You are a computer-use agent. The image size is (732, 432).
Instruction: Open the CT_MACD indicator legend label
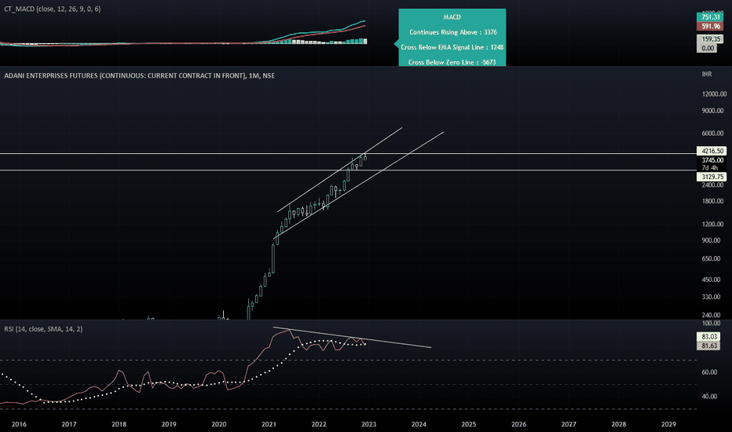[53, 9]
